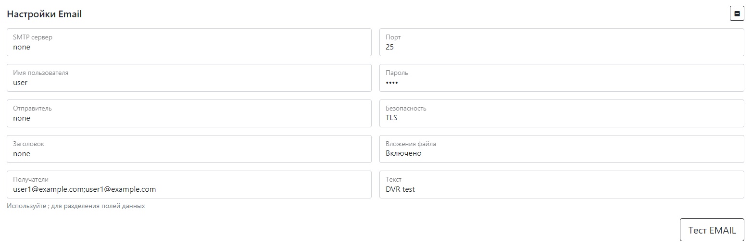
Task: Click the hint about separating data fields
Action: click(x=76, y=206)
